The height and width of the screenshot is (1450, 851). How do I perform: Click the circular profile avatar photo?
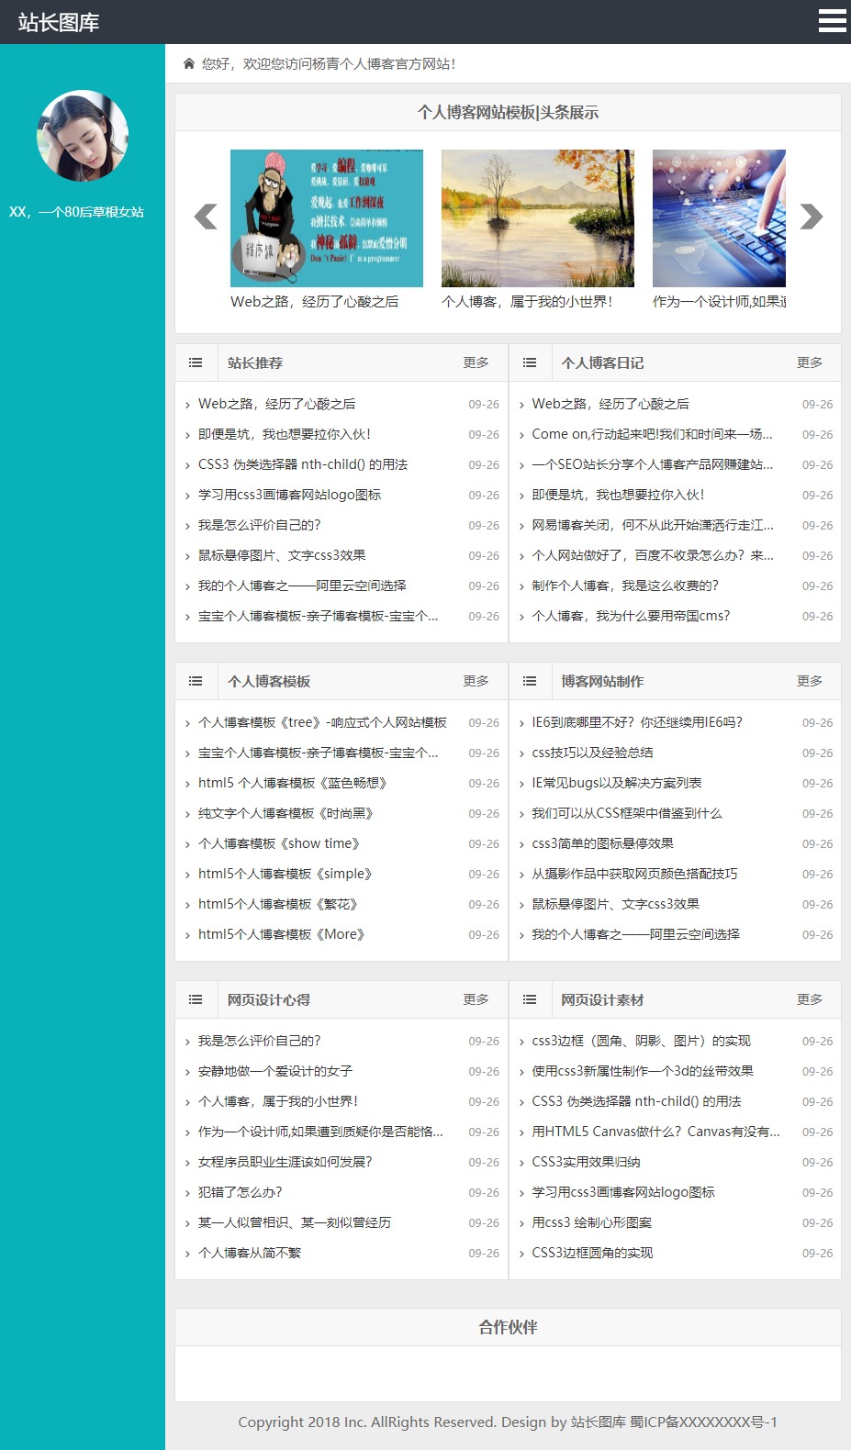pos(83,136)
